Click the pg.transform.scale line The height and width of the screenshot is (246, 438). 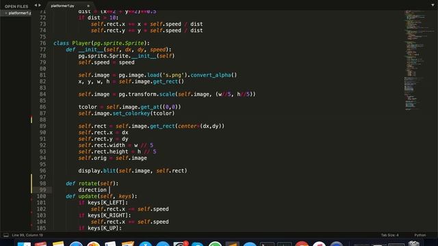167,94
